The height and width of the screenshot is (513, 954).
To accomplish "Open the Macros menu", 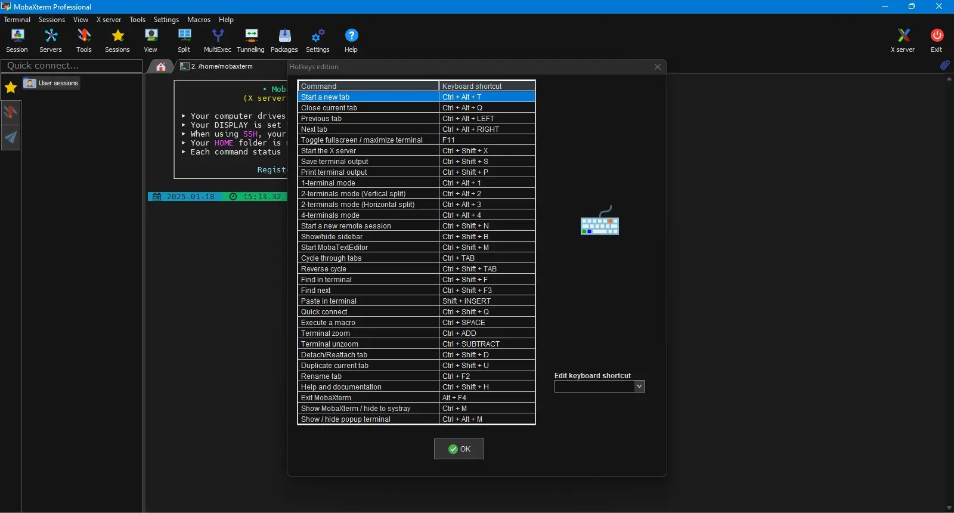I will tap(199, 20).
